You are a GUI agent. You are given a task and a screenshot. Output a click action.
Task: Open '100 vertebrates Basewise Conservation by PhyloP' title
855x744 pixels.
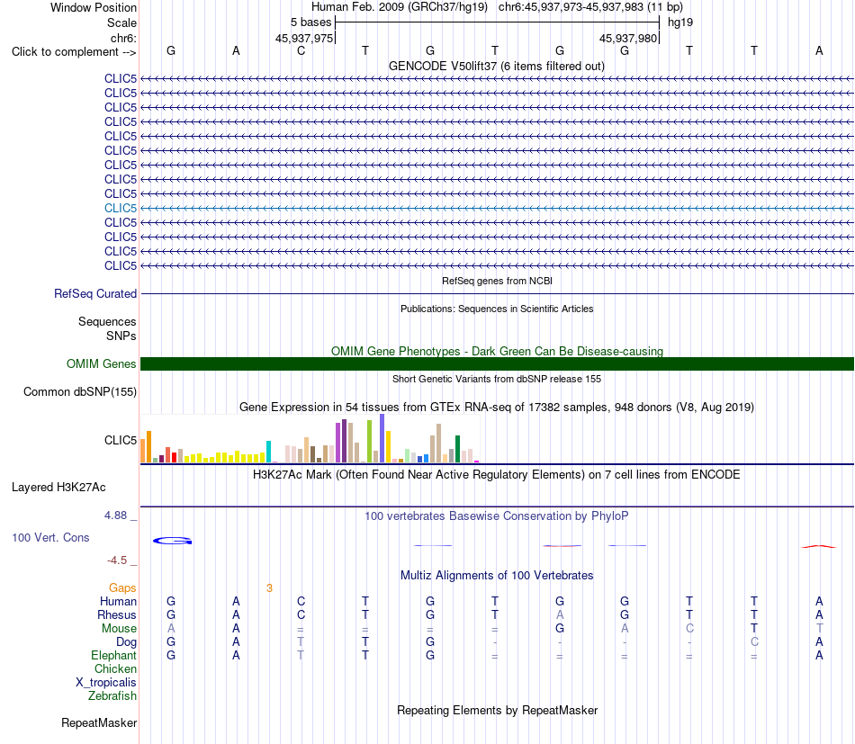click(497, 516)
